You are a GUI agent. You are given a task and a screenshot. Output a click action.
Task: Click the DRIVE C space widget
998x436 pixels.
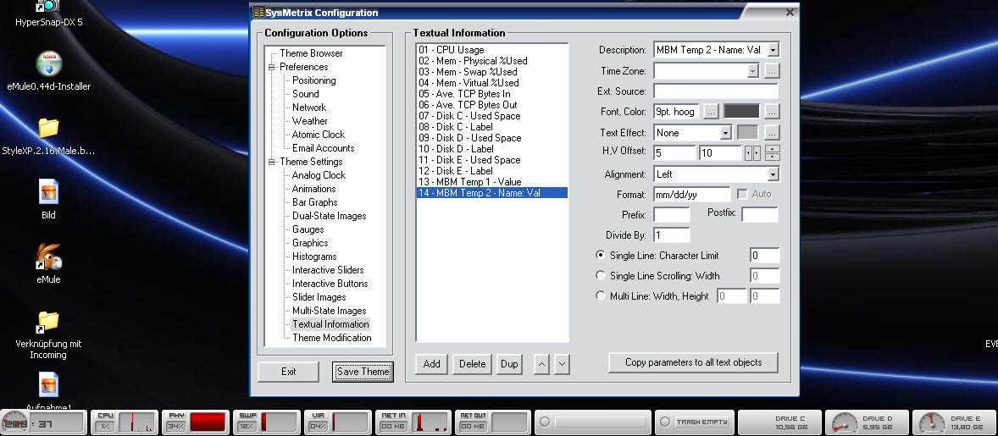780,422
